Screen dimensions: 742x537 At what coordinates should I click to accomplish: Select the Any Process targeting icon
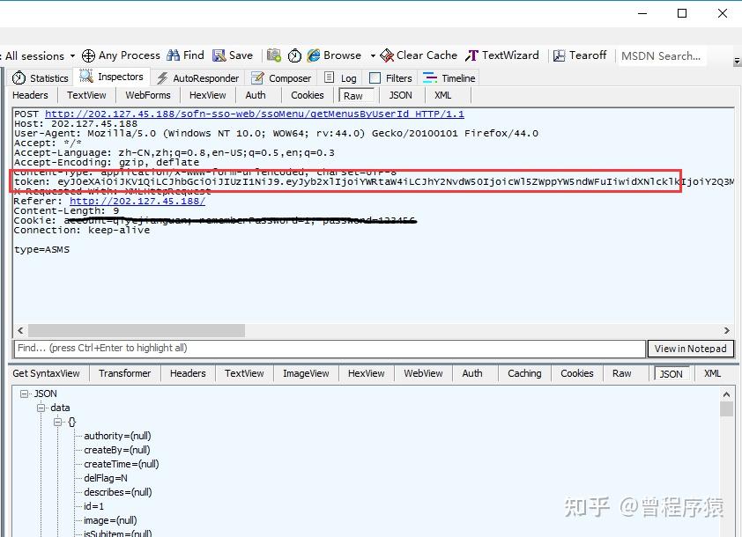tap(88, 55)
